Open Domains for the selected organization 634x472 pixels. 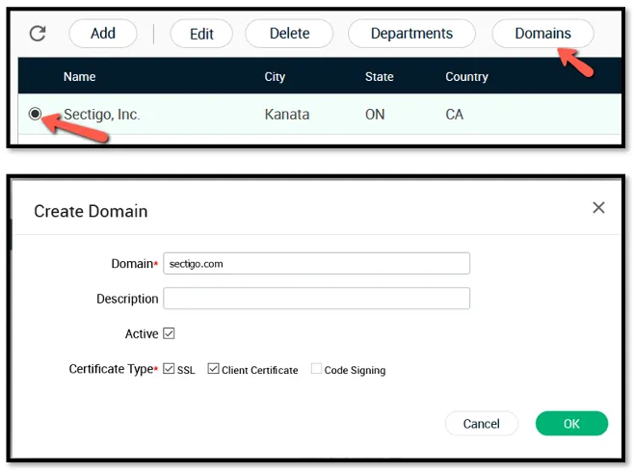[x=542, y=34]
